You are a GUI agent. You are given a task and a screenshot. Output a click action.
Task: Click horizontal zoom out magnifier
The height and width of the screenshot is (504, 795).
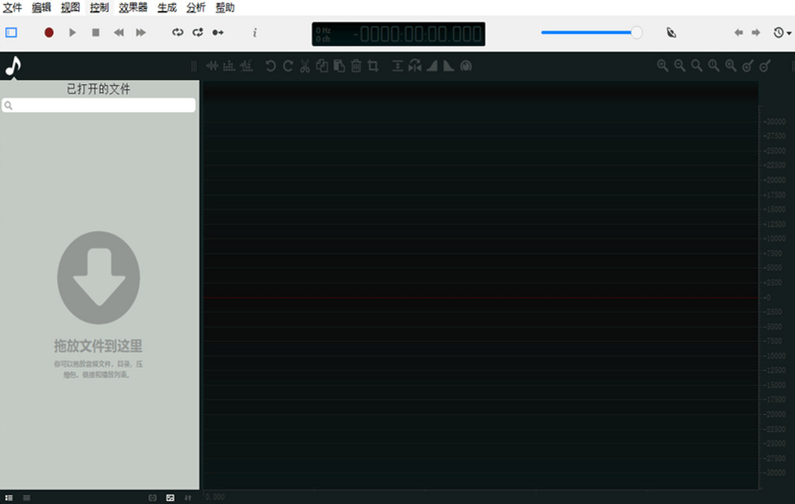tap(680, 66)
